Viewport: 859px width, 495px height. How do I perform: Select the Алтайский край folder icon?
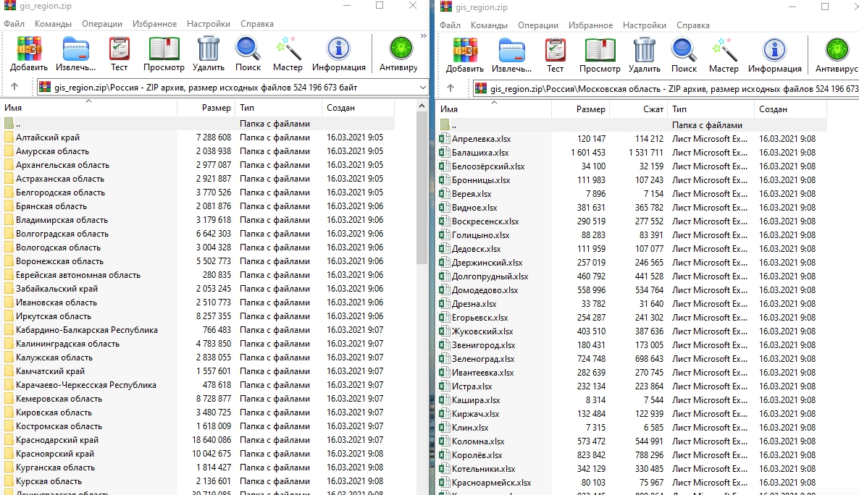(9, 137)
